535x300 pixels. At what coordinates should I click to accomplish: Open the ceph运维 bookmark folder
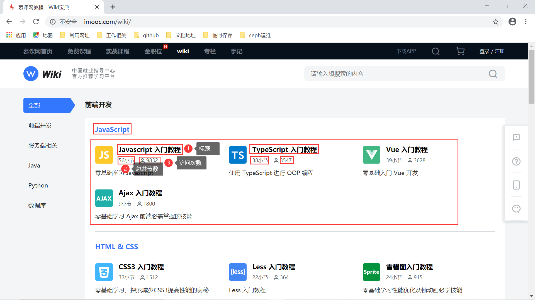click(x=255, y=35)
